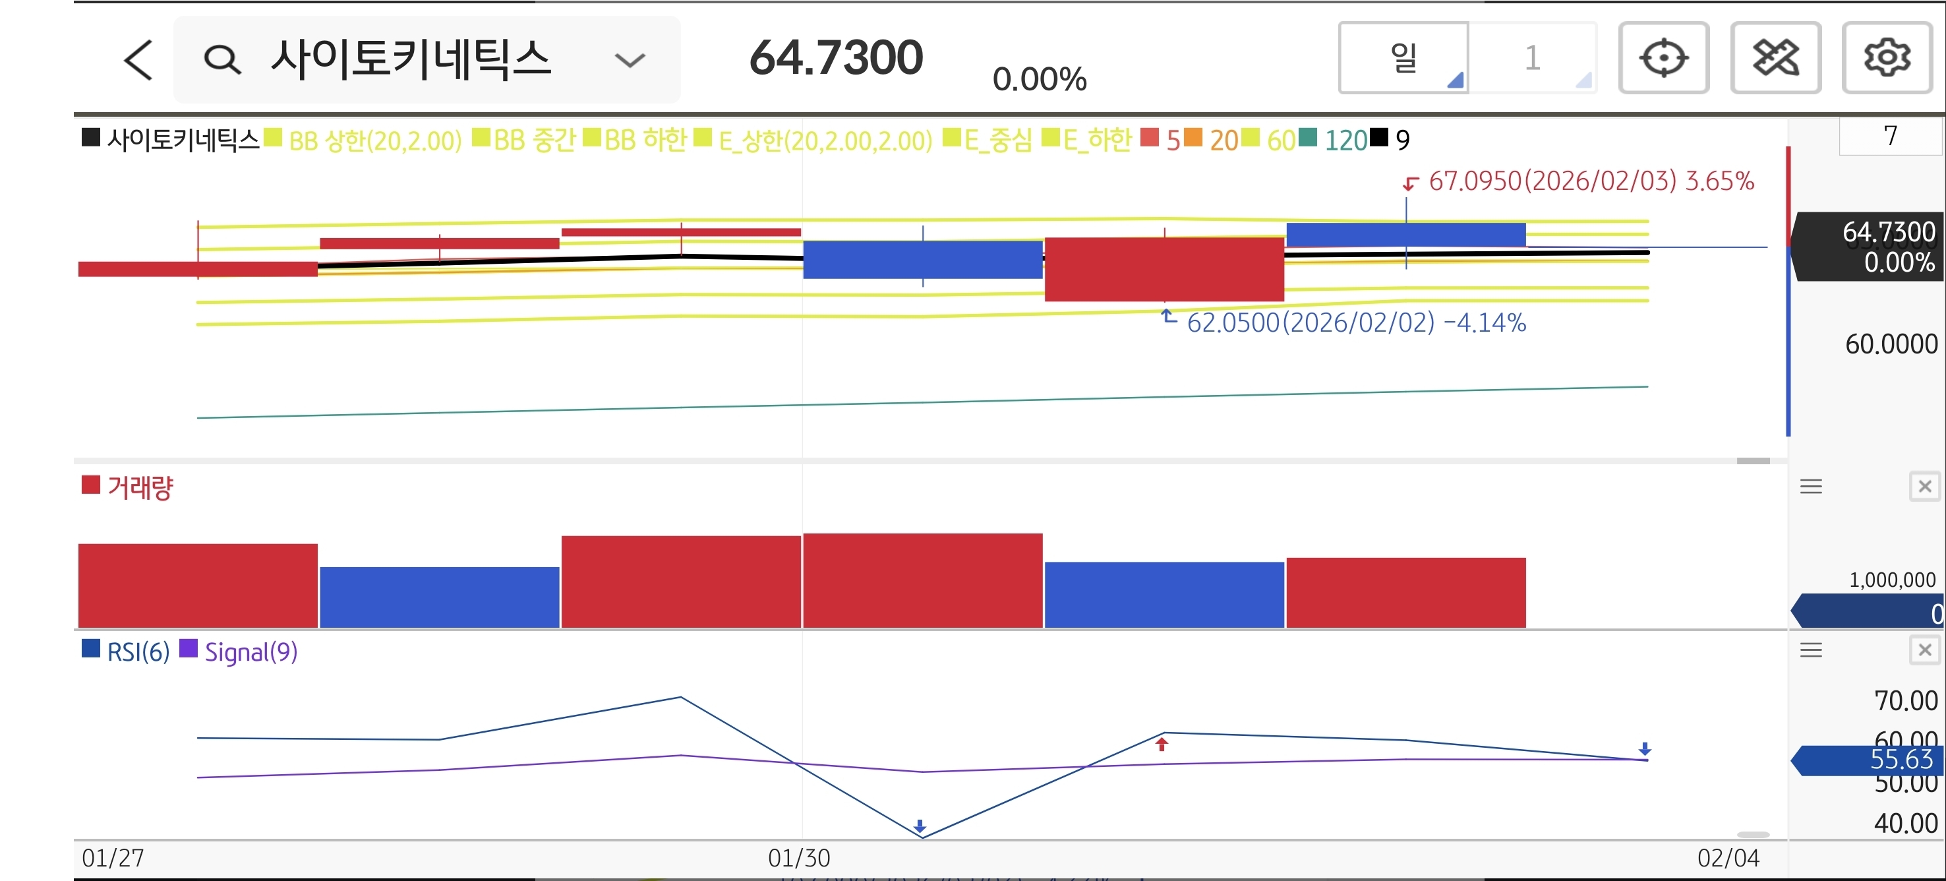Toggle the 120 moving average legend
The image size is (1946, 881).
[1345, 140]
